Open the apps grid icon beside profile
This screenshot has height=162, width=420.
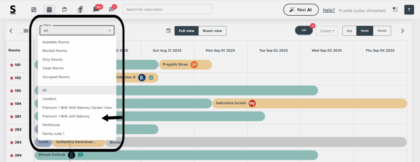(395, 10)
